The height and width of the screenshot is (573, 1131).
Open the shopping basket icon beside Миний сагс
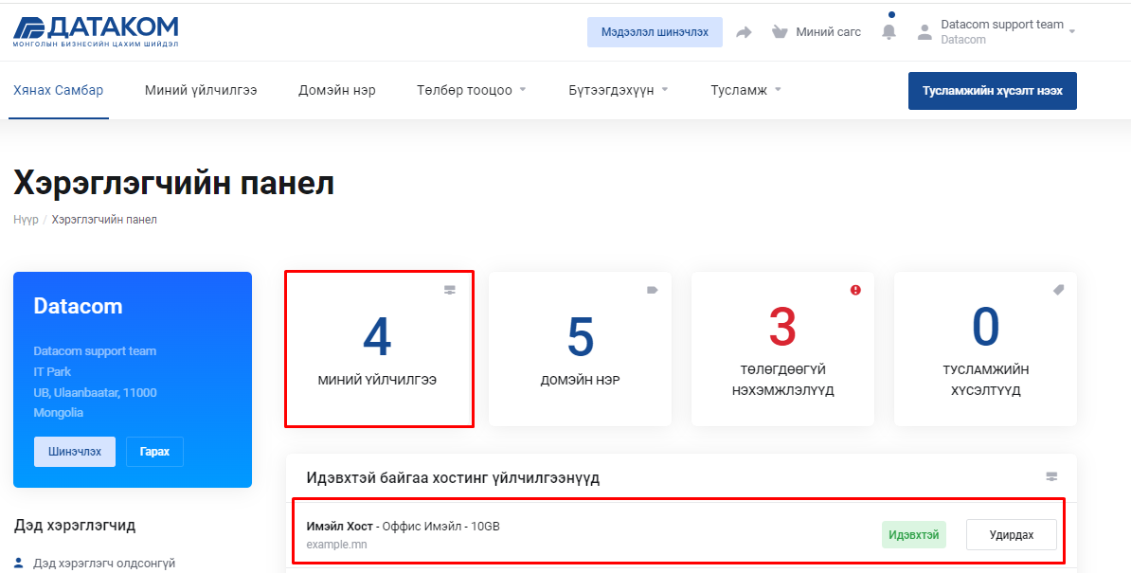tap(779, 31)
